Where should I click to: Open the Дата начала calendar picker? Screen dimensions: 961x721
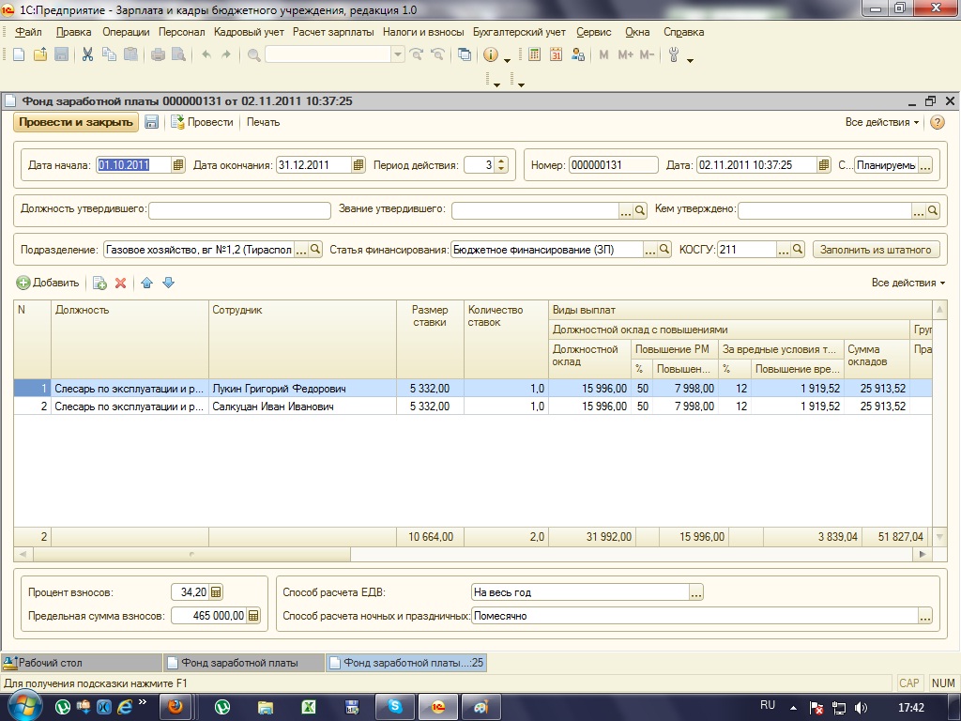(177, 165)
